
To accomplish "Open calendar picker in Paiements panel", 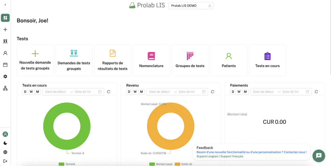I will [308, 92].
